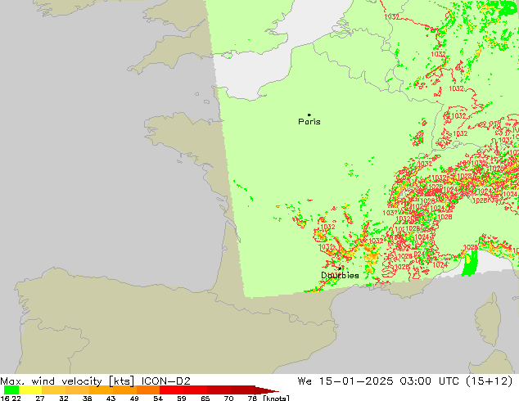
Task: Click the legend value 65
Action: [205, 399]
